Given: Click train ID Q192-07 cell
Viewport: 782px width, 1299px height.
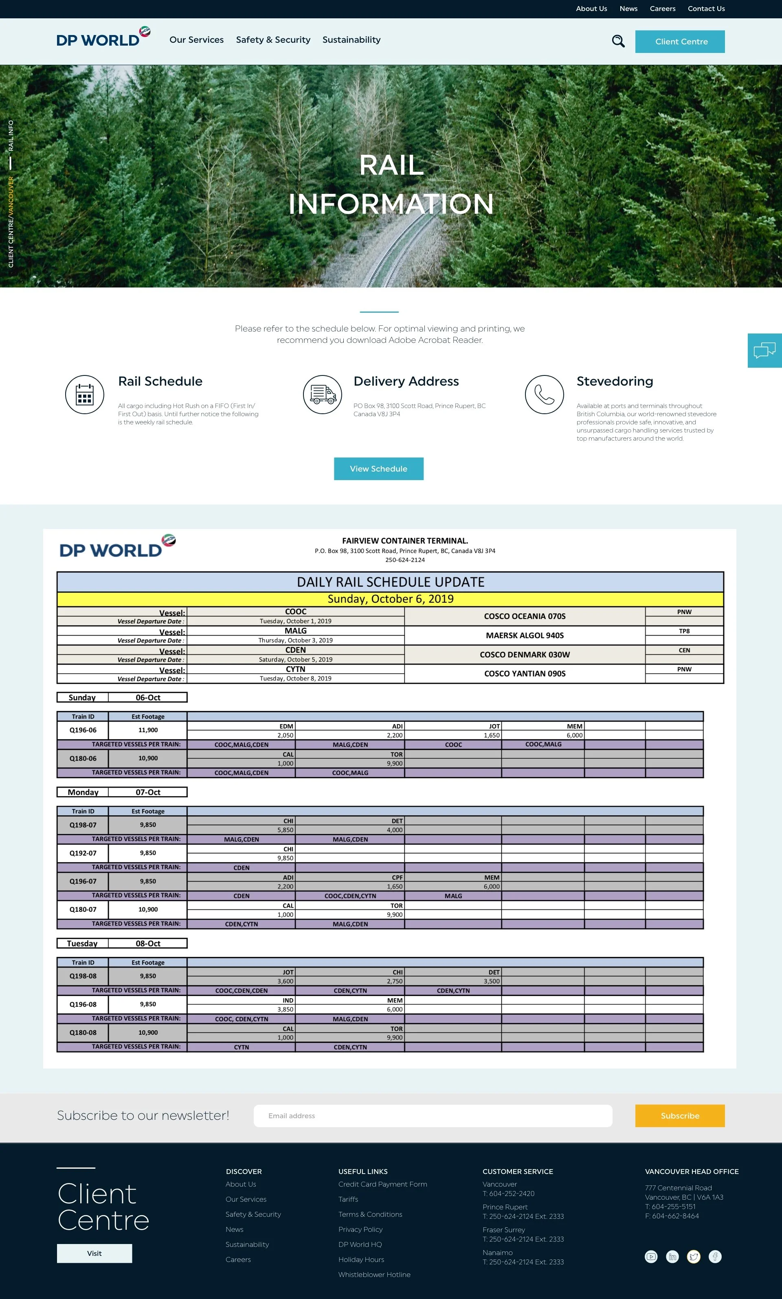Looking at the screenshot, I should (x=83, y=854).
